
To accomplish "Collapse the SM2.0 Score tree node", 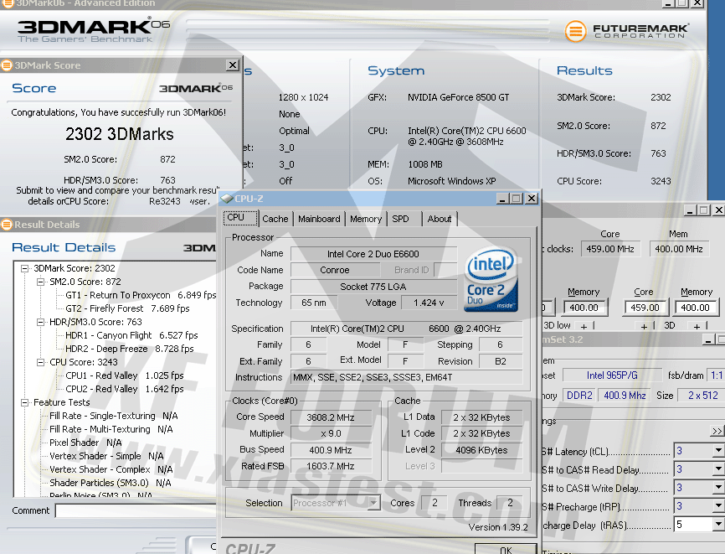I will pyautogui.click(x=39, y=282).
